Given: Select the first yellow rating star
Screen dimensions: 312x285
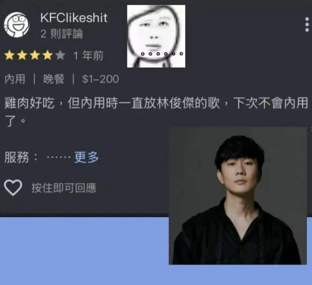Looking at the screenshot, I should pyautogui.click(x=9, y=55).
